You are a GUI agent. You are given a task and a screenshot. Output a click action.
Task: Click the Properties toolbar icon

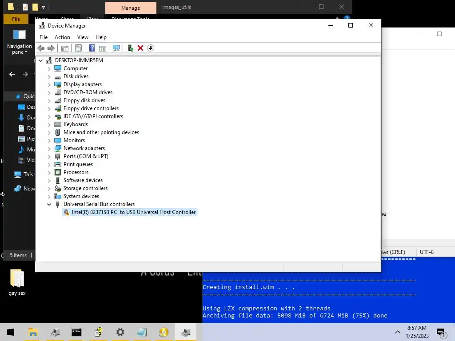78,48
